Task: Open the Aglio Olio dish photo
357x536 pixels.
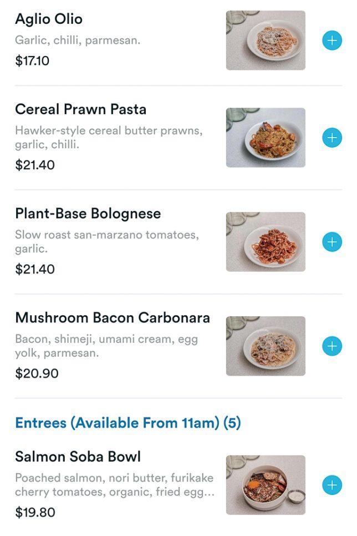Action: point(266,40)
